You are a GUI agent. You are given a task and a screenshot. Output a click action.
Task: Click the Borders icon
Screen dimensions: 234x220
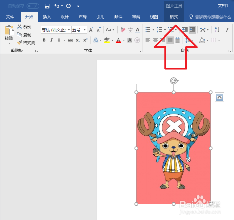(213, 40)
